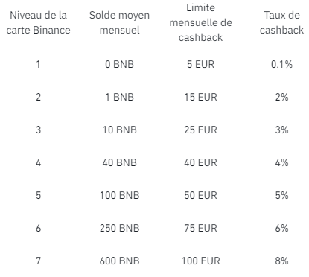Click the 'Limite mensuelle de cashback' header
The height and width of the screenshot is (277, 309).
pyautogui.click(x=200, y=22)
